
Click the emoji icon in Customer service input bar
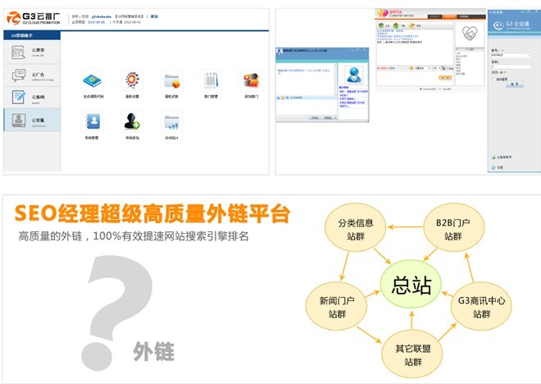pos(411,68)
